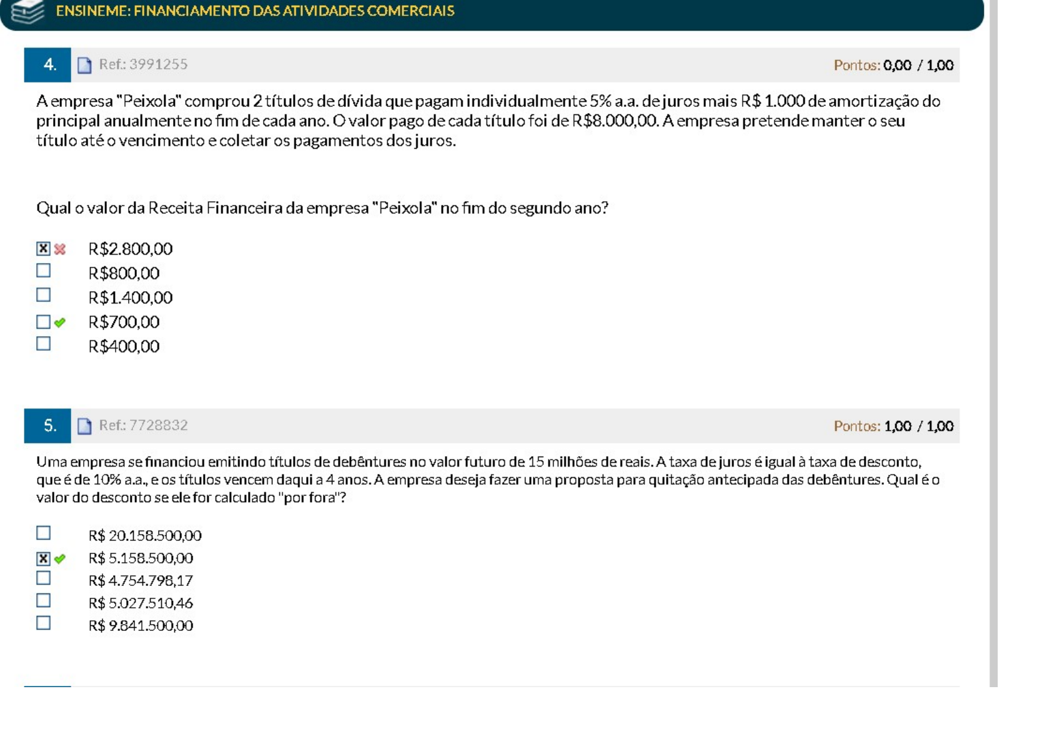1052x744 pixels.
Task: Uncheck the R$2.800,00 answer checkbox
Action: pos(43,249)
